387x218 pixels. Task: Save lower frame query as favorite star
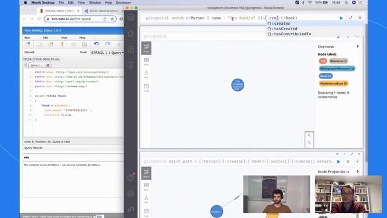348,162
